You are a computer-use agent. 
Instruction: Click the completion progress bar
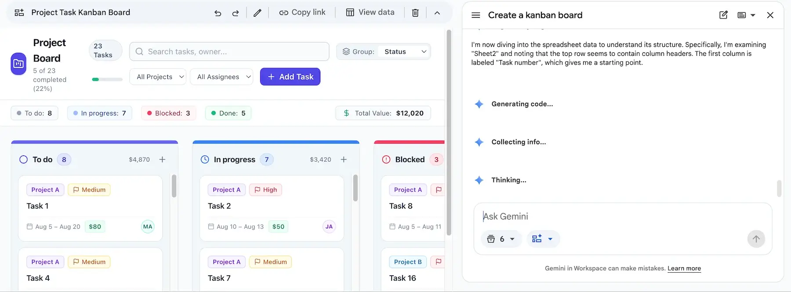click(107, 79)
